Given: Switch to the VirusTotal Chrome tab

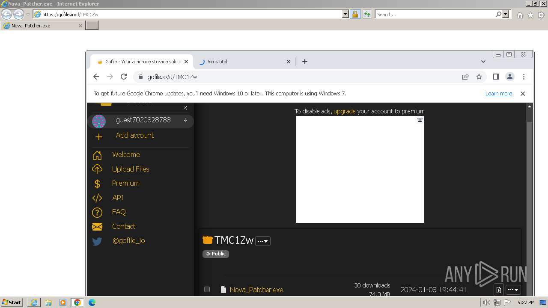Looking at the screenshot, I should [244, 62].
